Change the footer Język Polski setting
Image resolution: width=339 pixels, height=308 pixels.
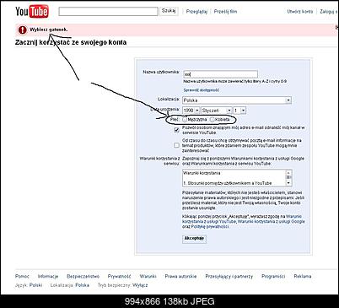pyautogui.click(x=36, y=285)
